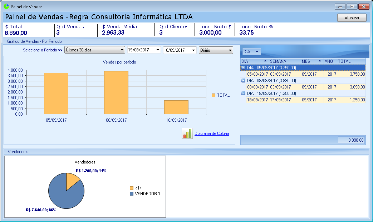
Task: Select the 3.750,00 total cell
Action: click(351, 74)
